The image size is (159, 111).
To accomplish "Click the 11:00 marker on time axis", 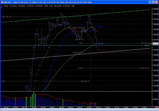I will click(107, 107).
